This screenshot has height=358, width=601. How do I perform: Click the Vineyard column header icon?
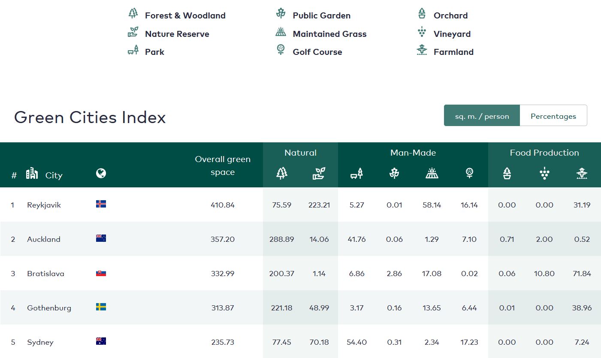(x=544, y=173)
